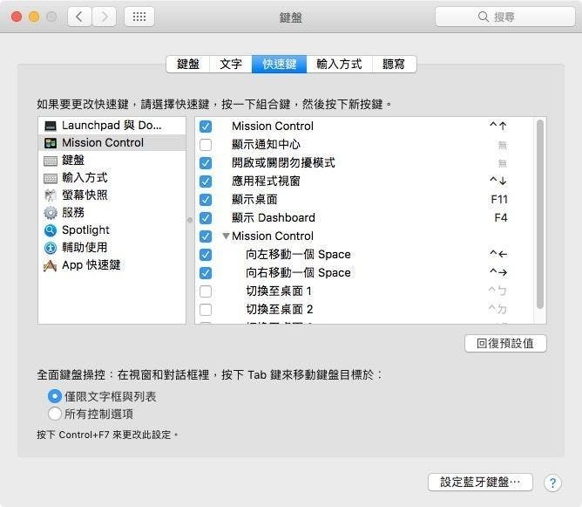The height and width of the screenshot is (507, 582).
Task: Toggle the 開啟或關閉勿擾模式 checkbox
Action: click(x=206, y=163)
